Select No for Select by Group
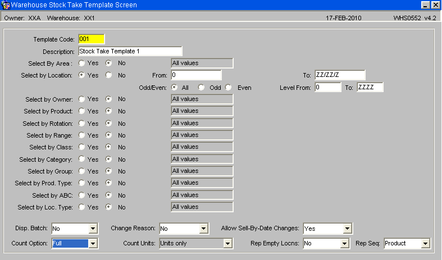 point(108,171)
